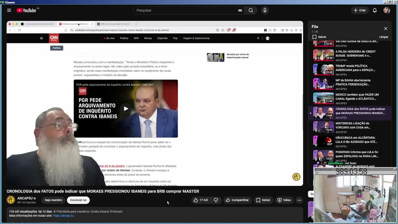This screenshot has height=224, width=398.
Task: Click the CNN user profile icon
Action: point(267,38)
